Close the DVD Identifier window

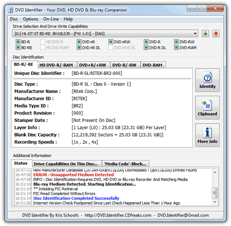tap(215, 8)
